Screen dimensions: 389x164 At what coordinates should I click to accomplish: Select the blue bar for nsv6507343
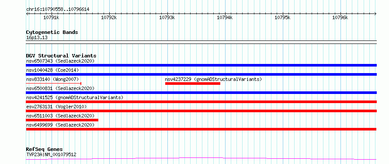coord(201,65)
